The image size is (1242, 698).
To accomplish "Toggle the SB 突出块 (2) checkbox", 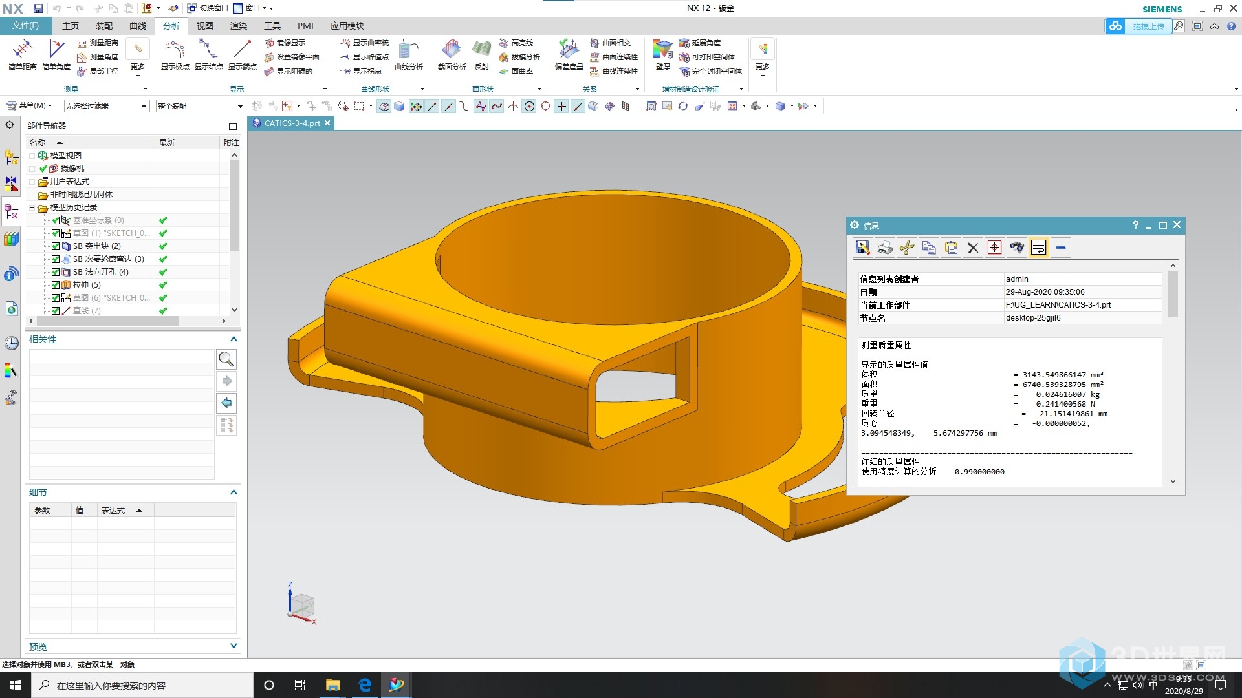I will click(x=56, y=246).
